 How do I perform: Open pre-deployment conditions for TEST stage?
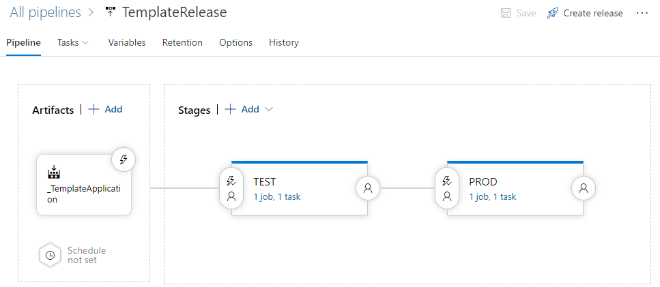click(x=231, y=188)
